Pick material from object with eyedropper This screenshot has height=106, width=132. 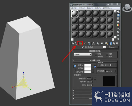coord(83,47)
